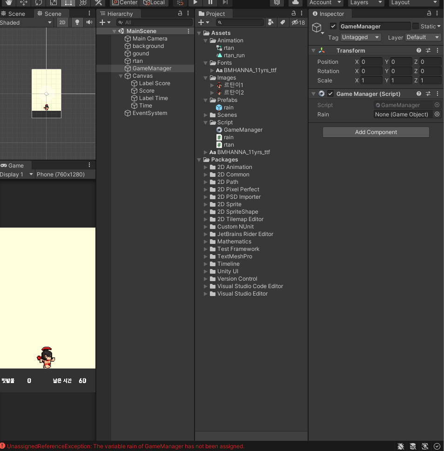Open the Hierarchy create plus button
Image resolution: width=444 pixels, height=451 pixels.
tap(105, 22)
